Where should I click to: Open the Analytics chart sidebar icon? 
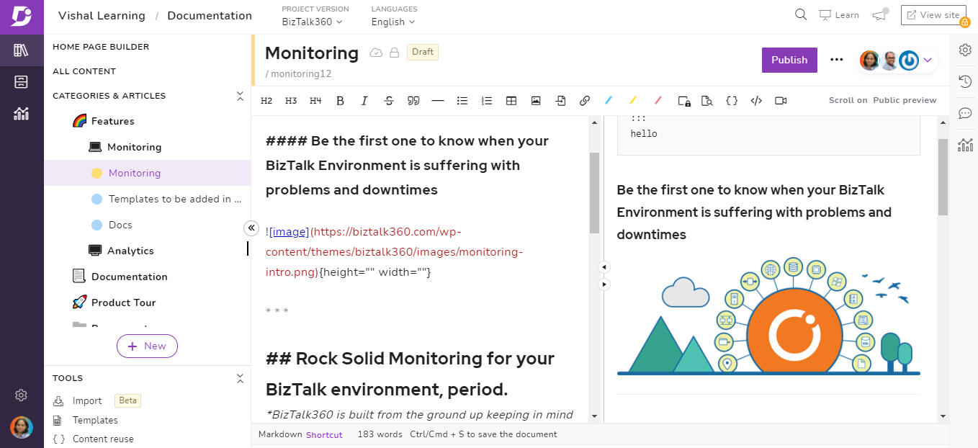coord(22,113)
